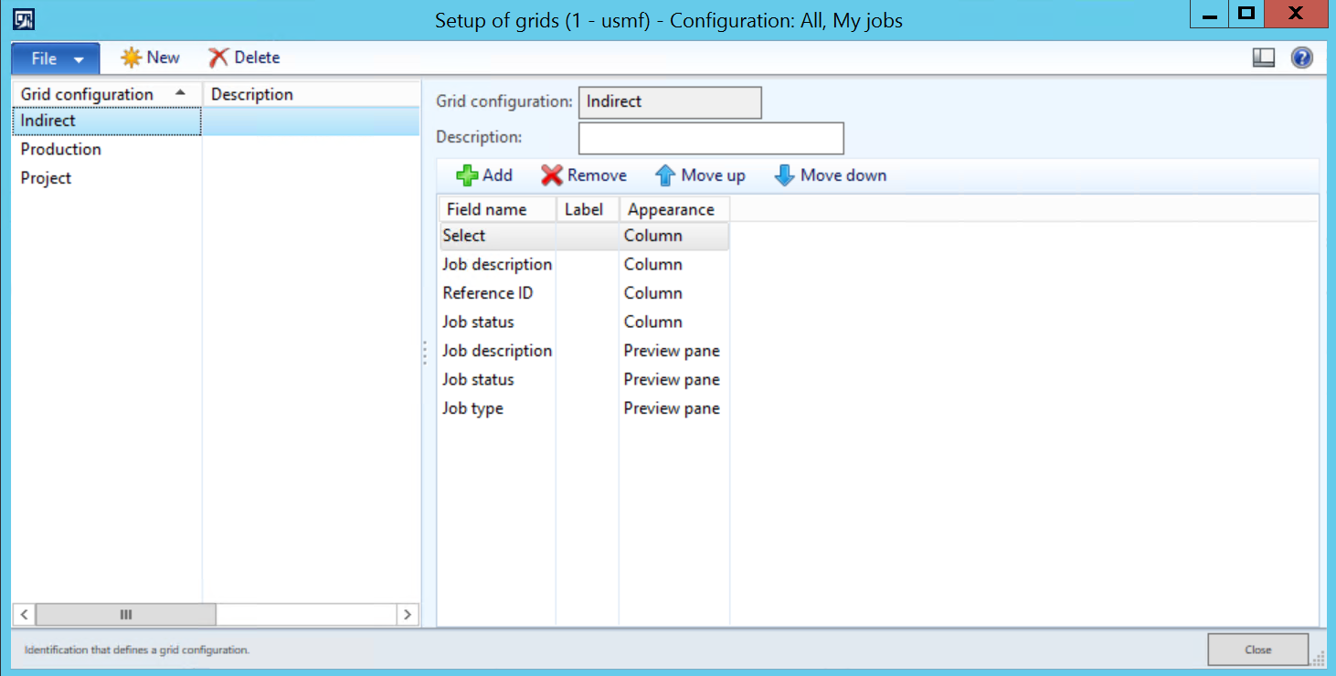Click the Move down arrow icon
The image size is (1336, 676).
click(x=784, y=175)
